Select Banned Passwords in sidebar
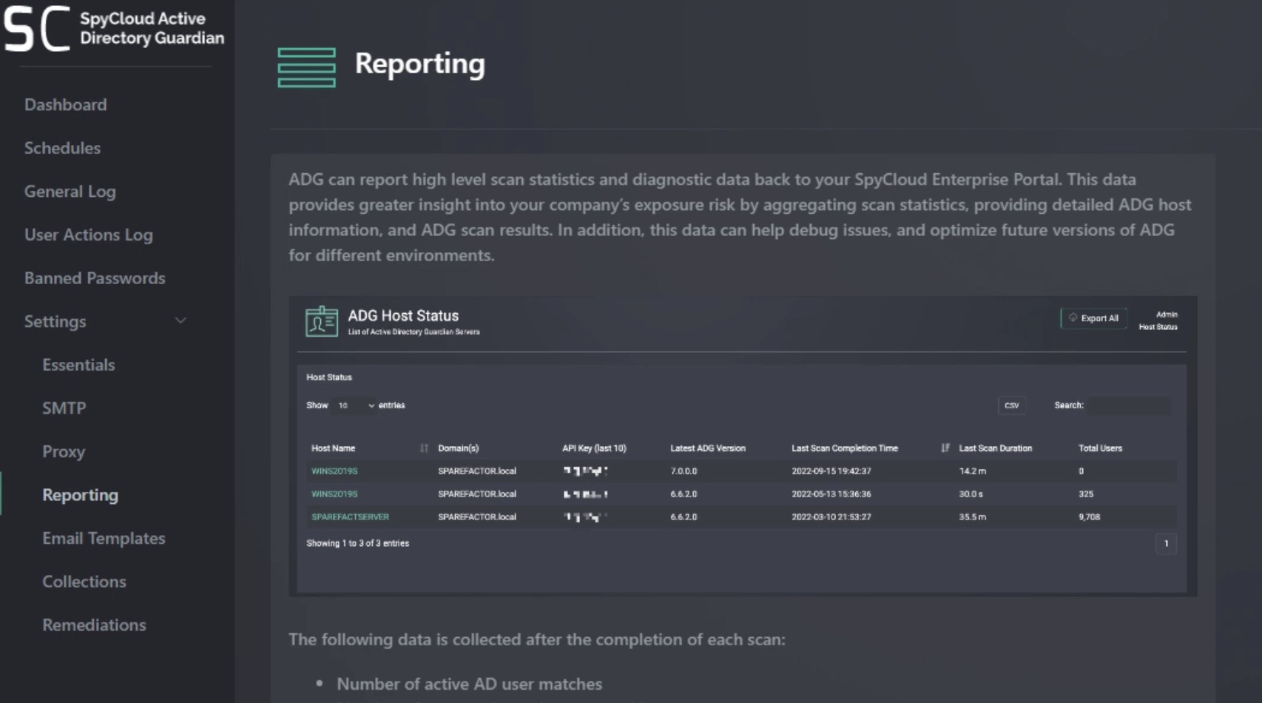The width and height of the screenshot is (1262, 703). point(94,278)
